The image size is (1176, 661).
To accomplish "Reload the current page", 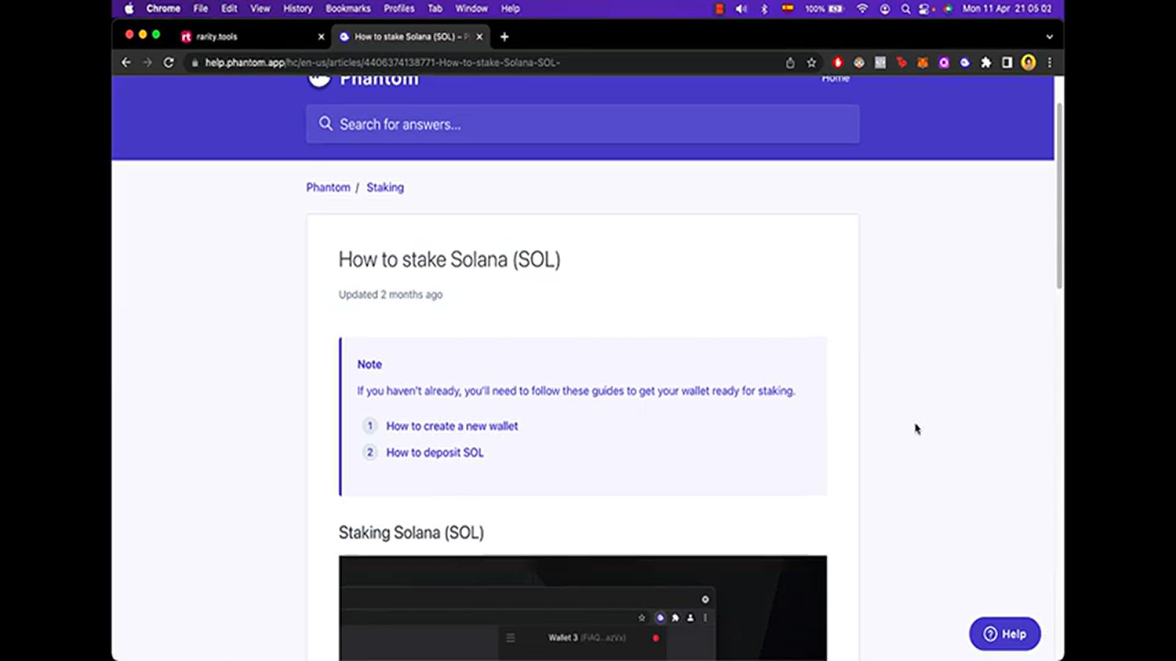I will tap(168, 62).
